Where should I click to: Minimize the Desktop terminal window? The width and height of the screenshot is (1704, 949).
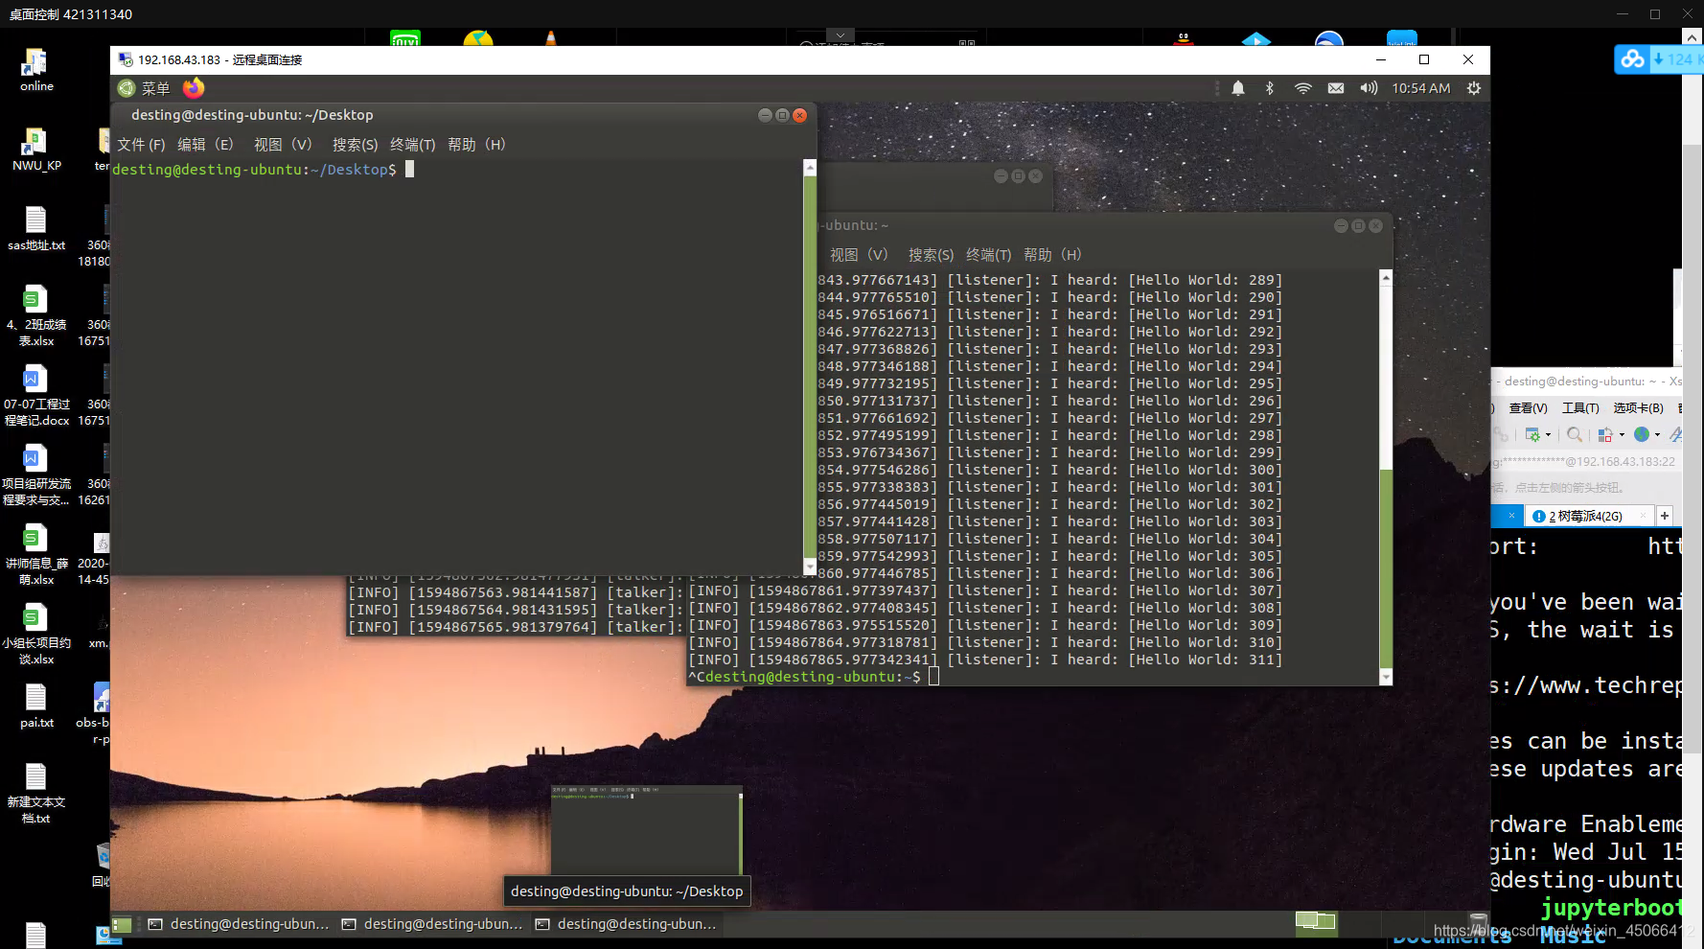pyautogui.click(x=765, y=115)
